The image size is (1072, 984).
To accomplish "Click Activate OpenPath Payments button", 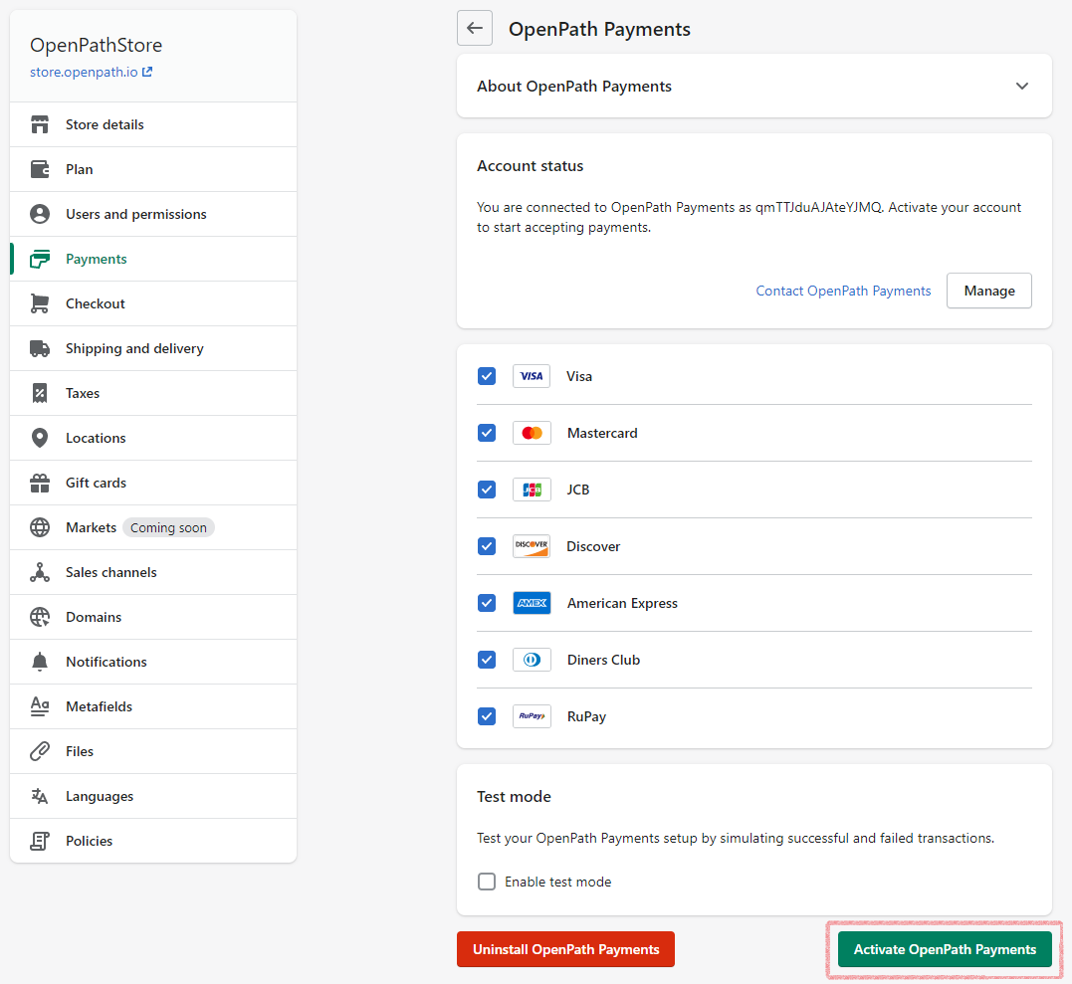I will click(945, 949).
